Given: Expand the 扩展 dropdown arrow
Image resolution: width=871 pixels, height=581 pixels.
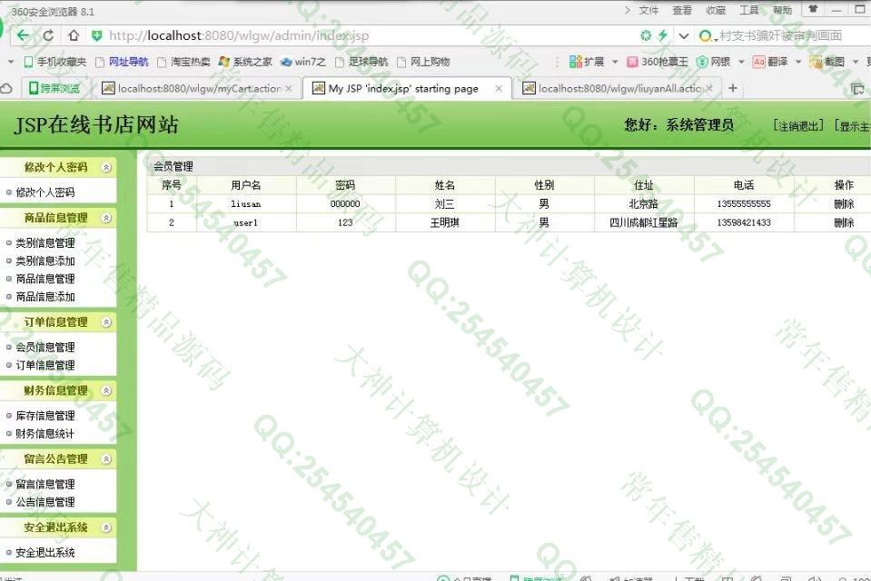Looking at the screenshot, I should (x=615, y=63).
